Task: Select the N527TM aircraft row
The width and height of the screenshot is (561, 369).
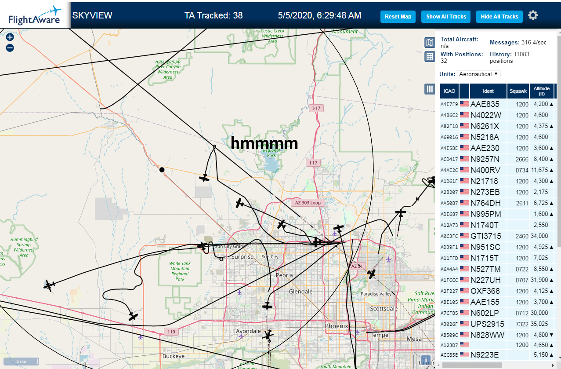Action: (x=499, y=269)
